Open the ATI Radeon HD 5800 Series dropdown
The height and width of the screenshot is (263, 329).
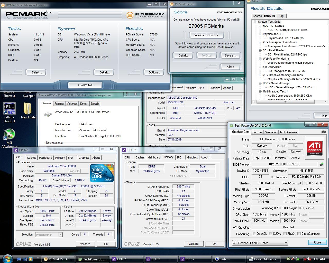tap(260, 243)
